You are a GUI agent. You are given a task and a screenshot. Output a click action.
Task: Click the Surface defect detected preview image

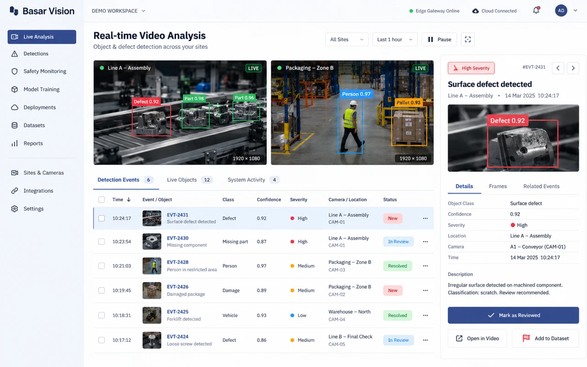513,138
